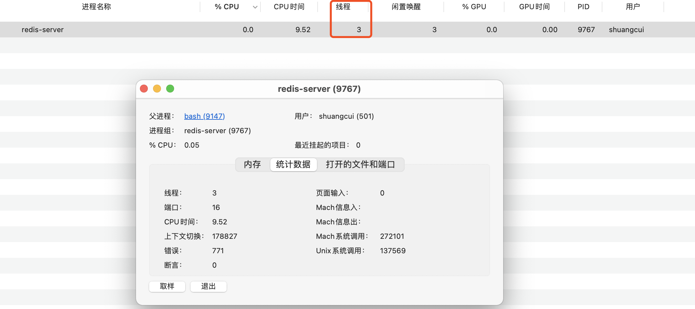
Task: Sort by the PID column header
Action: click(x=583, y=7)
